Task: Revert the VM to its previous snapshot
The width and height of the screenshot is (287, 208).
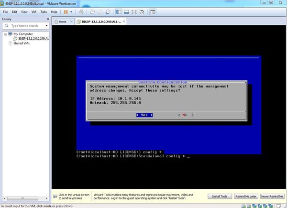Action: [x=100, y=12]
